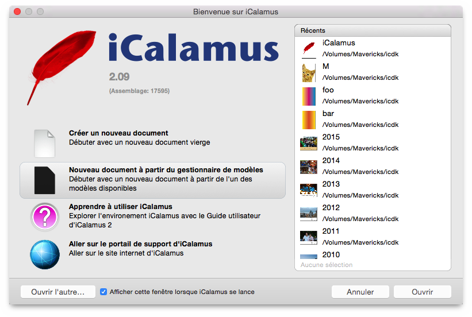This screenshot has width=472, height=317.
Task: Click the Ouvrir button
Action: pyautogui.click(x=423, y=292)
